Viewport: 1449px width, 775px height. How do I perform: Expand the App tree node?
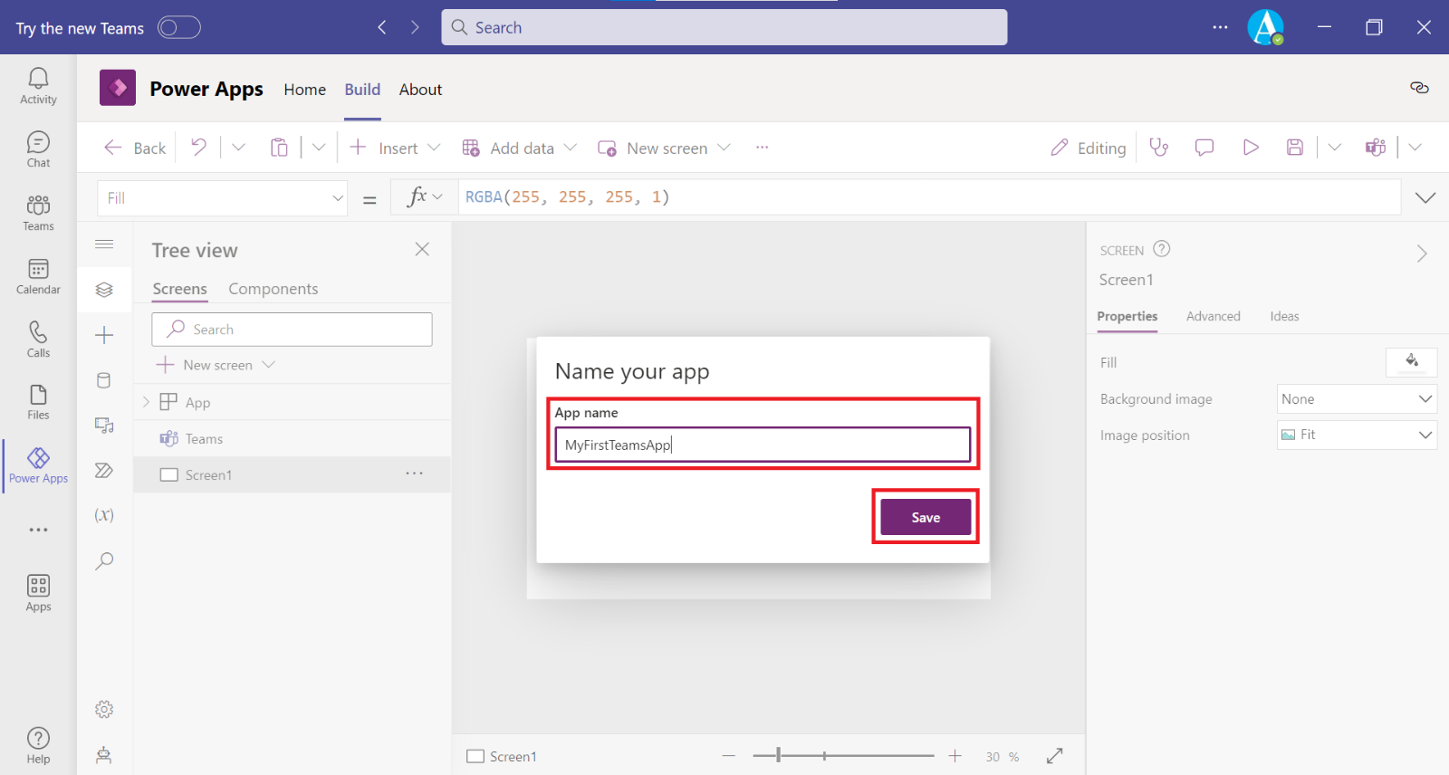(146, 402)
